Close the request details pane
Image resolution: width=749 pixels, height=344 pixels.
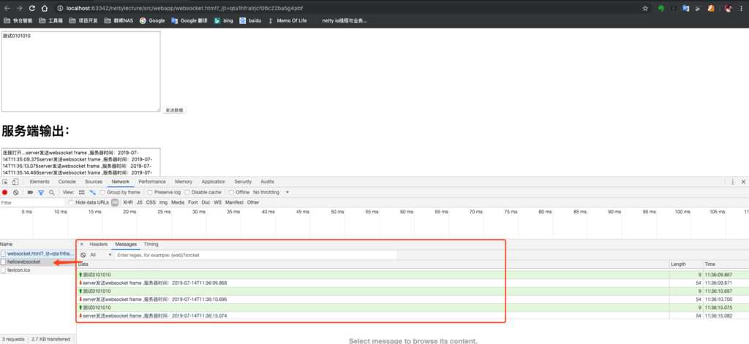click(x=82, y=244)
